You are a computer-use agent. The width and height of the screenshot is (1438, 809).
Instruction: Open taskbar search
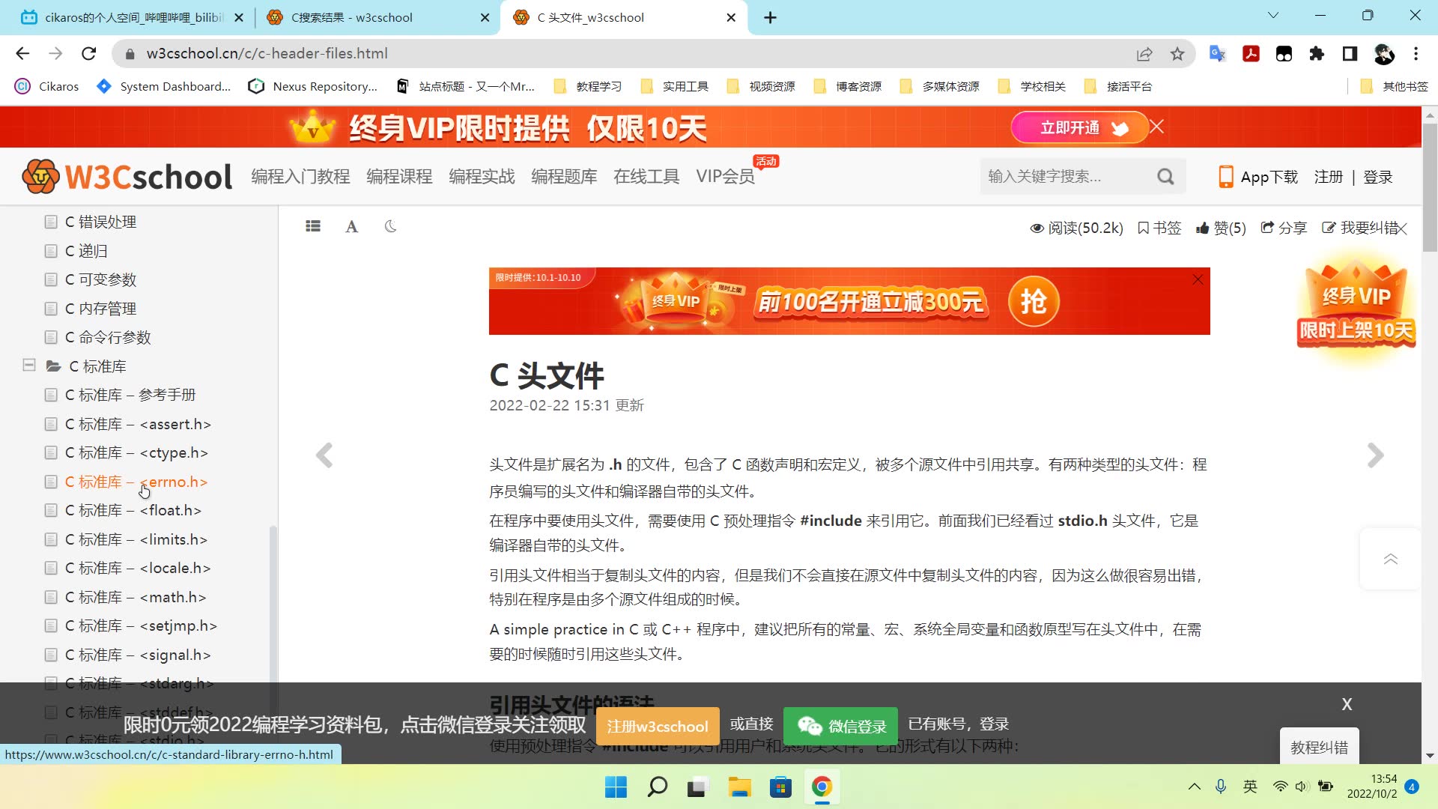[657, 787]
